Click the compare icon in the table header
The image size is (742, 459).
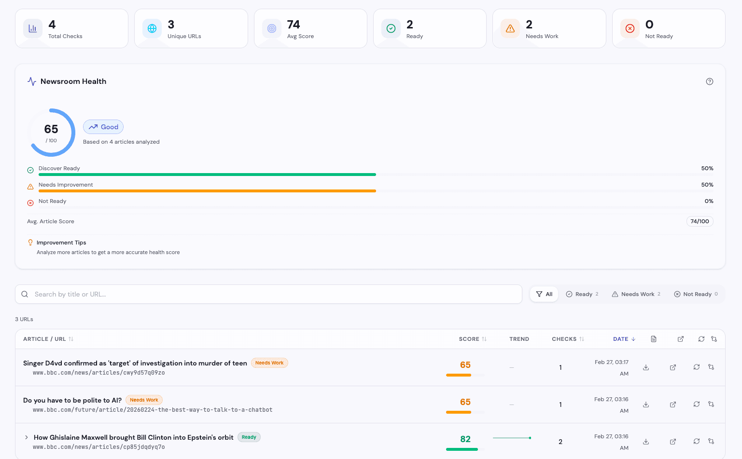(714, 339)
